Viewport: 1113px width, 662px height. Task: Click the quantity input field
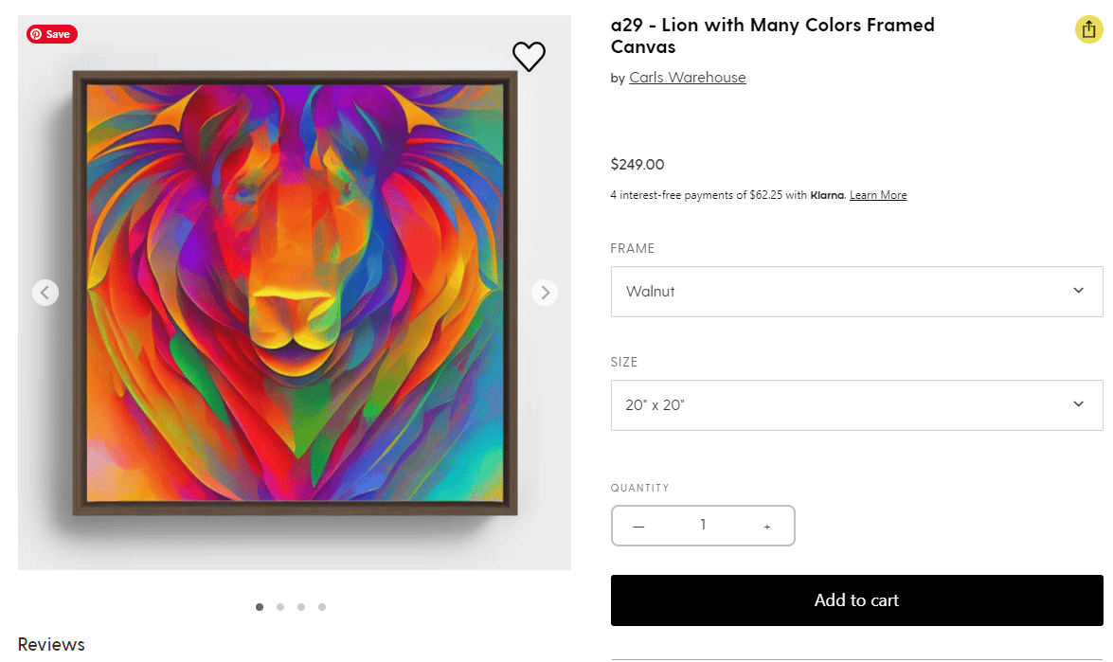pos(703,526)
